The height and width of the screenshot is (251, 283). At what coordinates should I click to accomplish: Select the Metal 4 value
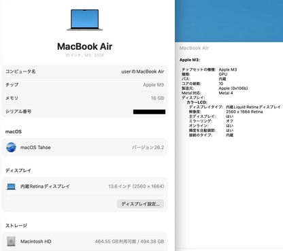[x=226, y=93]
